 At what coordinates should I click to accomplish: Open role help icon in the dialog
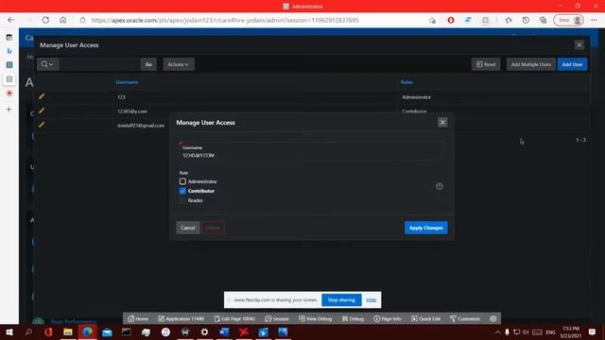tap(440, 186)
